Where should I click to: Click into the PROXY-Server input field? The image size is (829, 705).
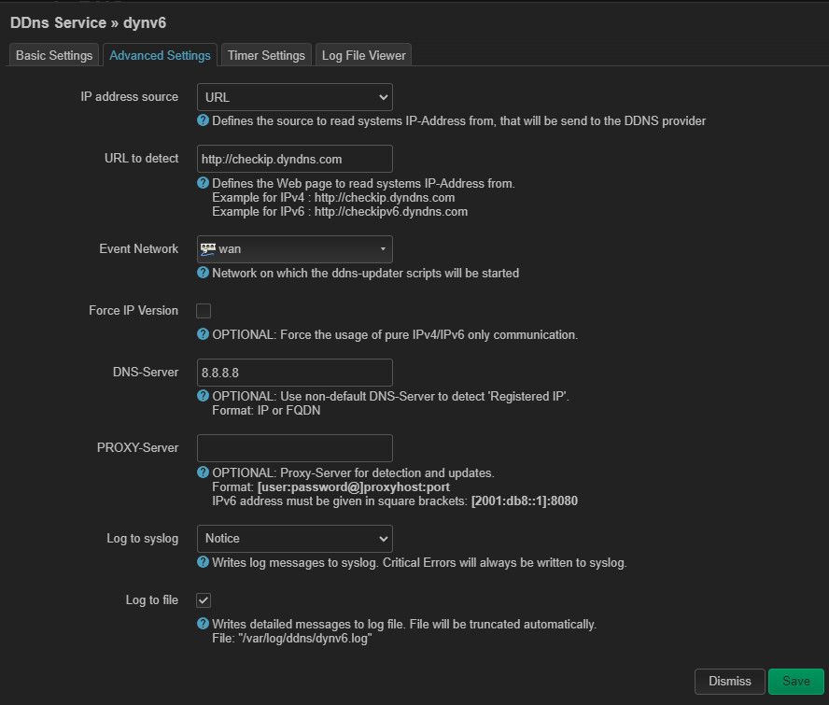294,448
